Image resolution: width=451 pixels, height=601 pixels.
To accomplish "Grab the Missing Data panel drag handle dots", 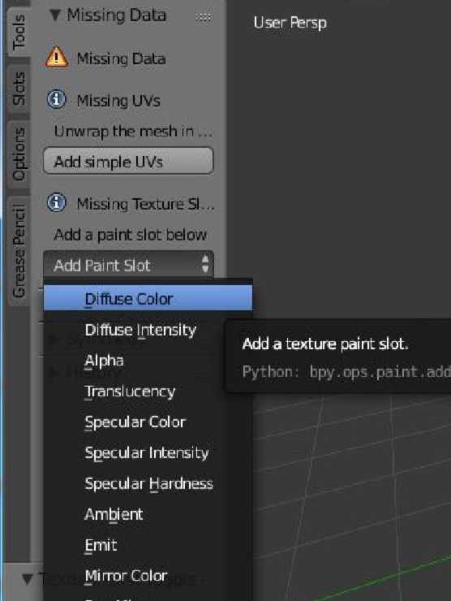I will tap(203, 17).
